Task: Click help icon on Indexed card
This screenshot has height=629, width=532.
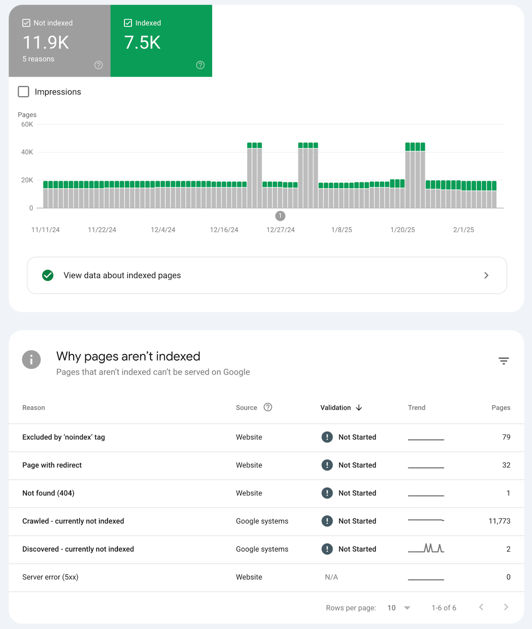Action: [200, 65]
